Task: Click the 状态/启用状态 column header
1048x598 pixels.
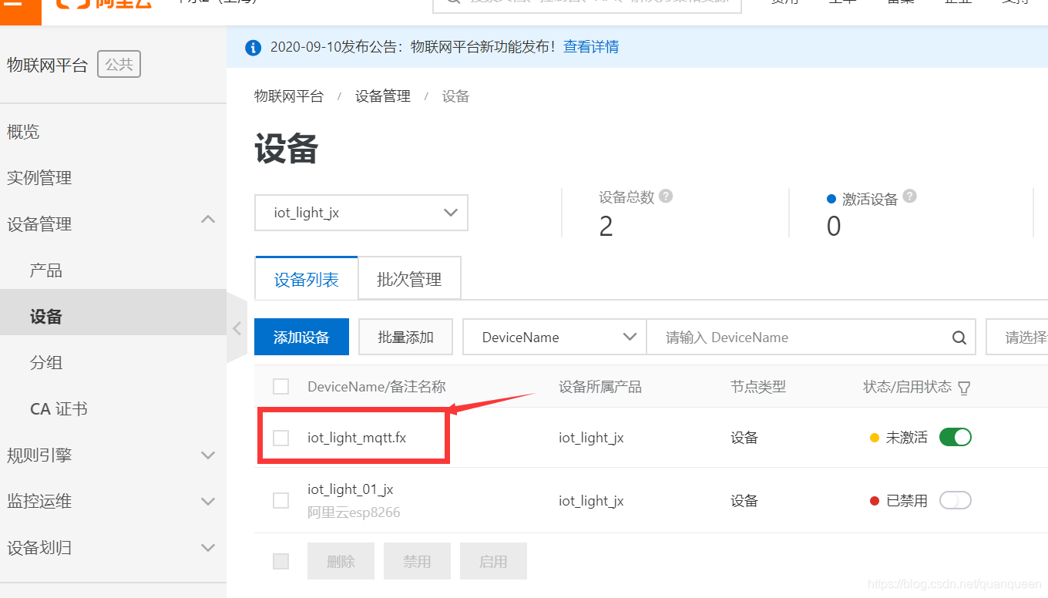Action: click(x=908, y=387)
